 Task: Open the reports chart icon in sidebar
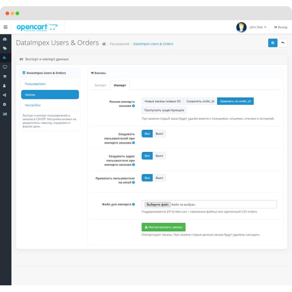pos(5,114)
